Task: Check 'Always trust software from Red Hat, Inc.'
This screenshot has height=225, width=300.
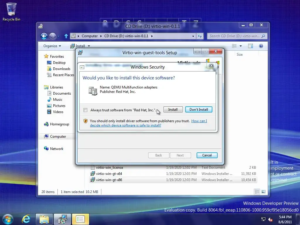Action: pos(85,110)
